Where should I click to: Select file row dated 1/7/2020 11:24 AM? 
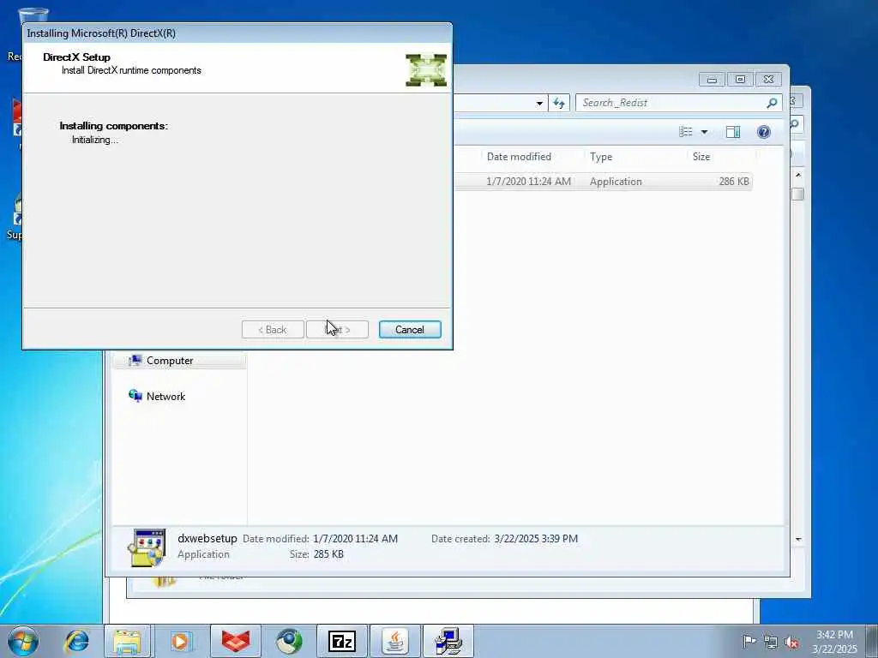pyautogui.click(x=602, y=182)
